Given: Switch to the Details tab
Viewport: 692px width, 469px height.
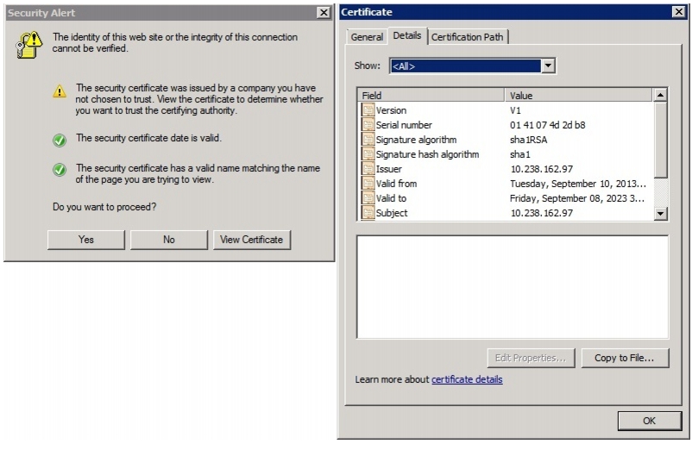Looking at the screenshot, I should pos(407,35).
